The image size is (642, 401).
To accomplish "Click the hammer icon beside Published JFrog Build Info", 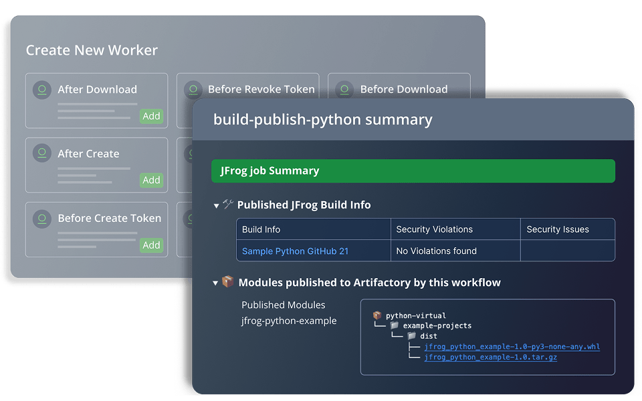I will click(x=228, y=204).
